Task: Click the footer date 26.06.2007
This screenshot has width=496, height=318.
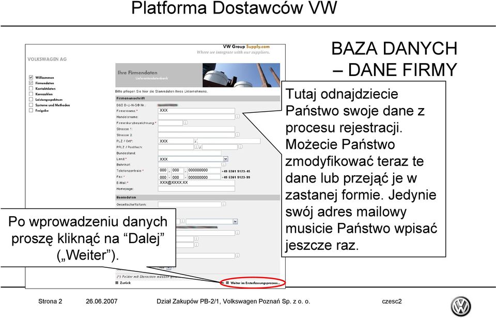Action: [x=102, y=301]
